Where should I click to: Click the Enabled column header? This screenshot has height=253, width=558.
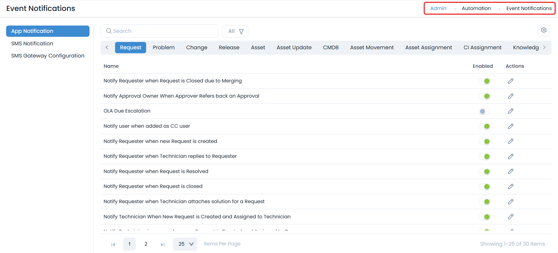(483, 66)
